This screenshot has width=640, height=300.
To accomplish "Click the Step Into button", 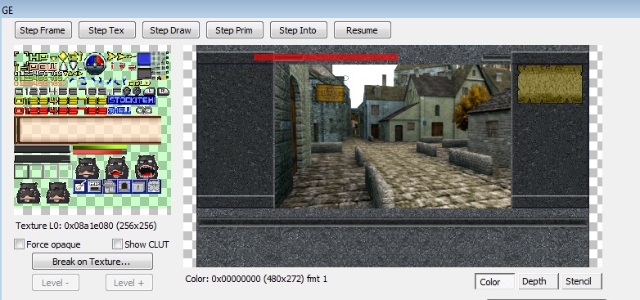I will click(298, 30).
